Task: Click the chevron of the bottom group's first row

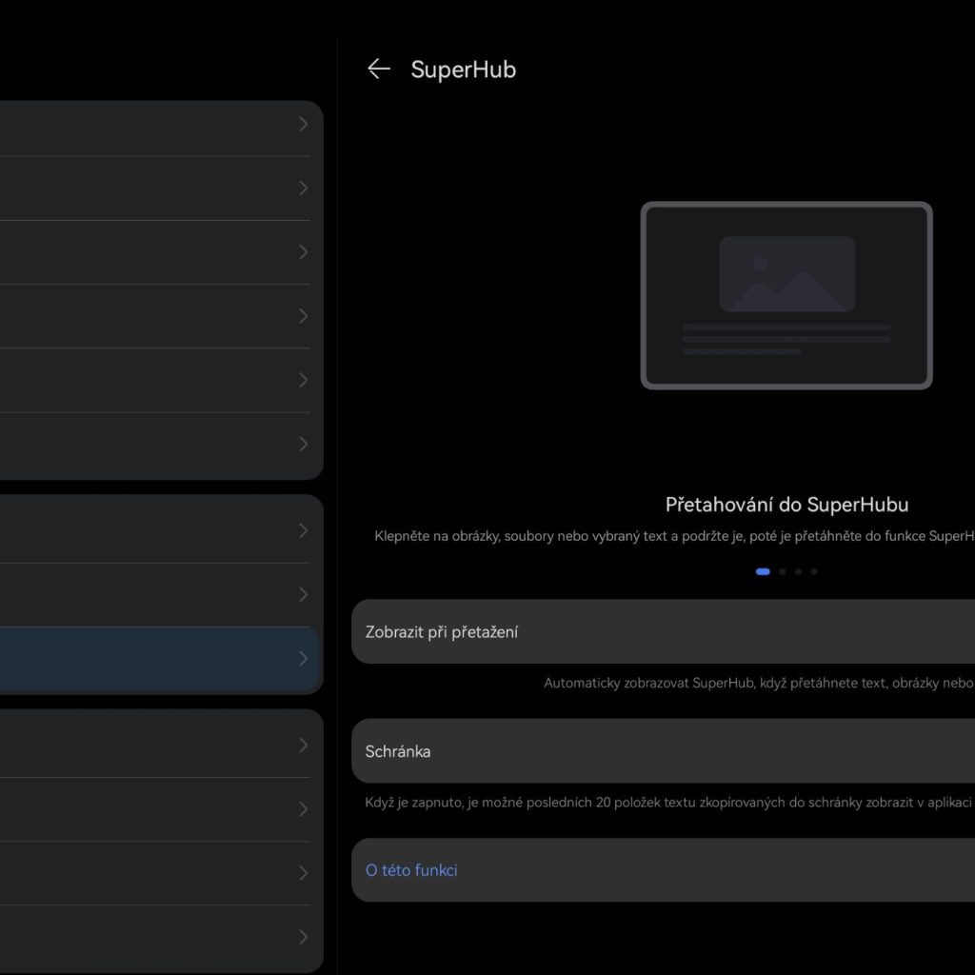Action: [303, 745]
